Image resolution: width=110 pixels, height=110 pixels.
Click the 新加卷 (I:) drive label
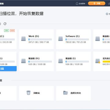(x=71, y=58)
